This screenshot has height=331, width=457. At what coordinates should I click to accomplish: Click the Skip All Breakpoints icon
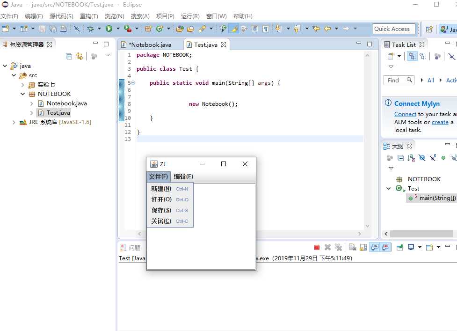pyautogui.click(x=77, y=29)
